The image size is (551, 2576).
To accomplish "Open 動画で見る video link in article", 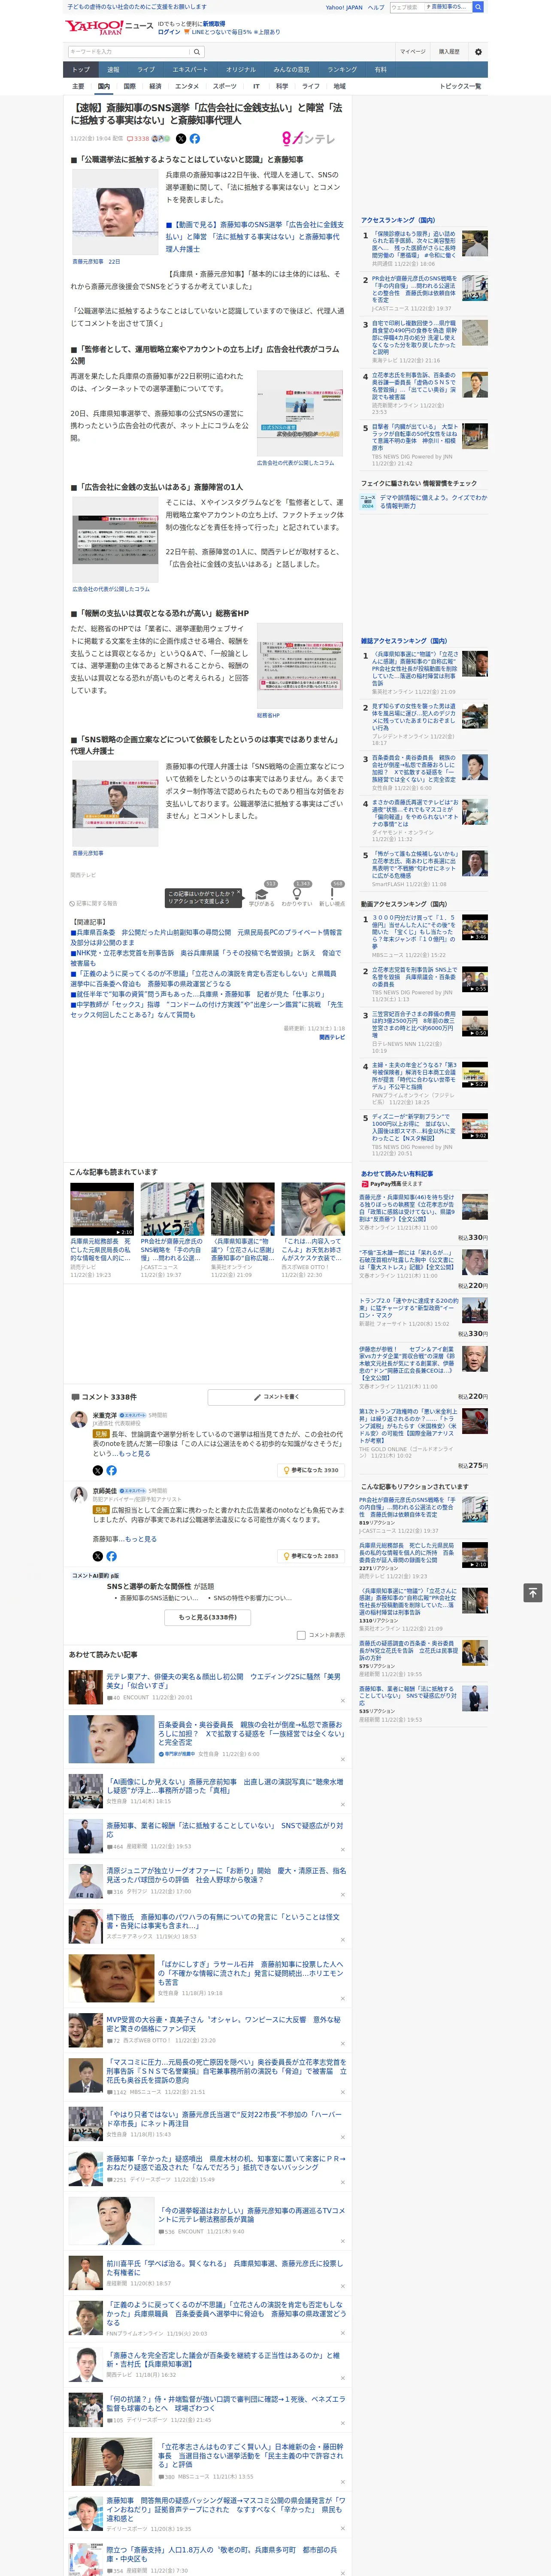I will 254,236.
